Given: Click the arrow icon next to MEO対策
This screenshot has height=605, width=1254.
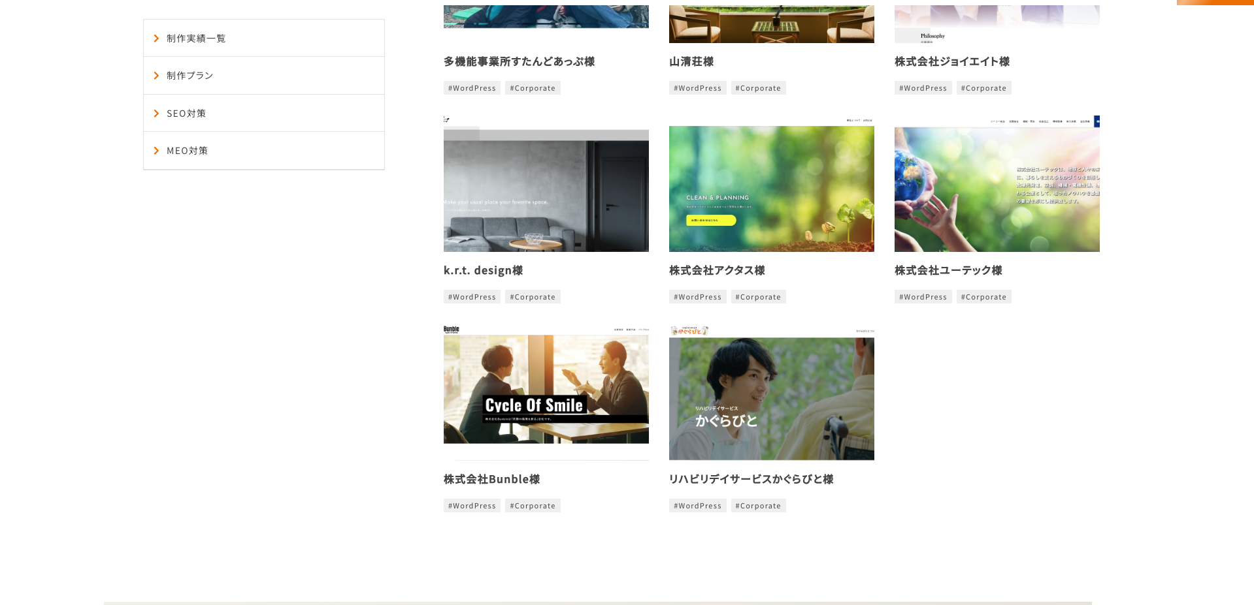Looking at the screenshot, I should point(156,150).
